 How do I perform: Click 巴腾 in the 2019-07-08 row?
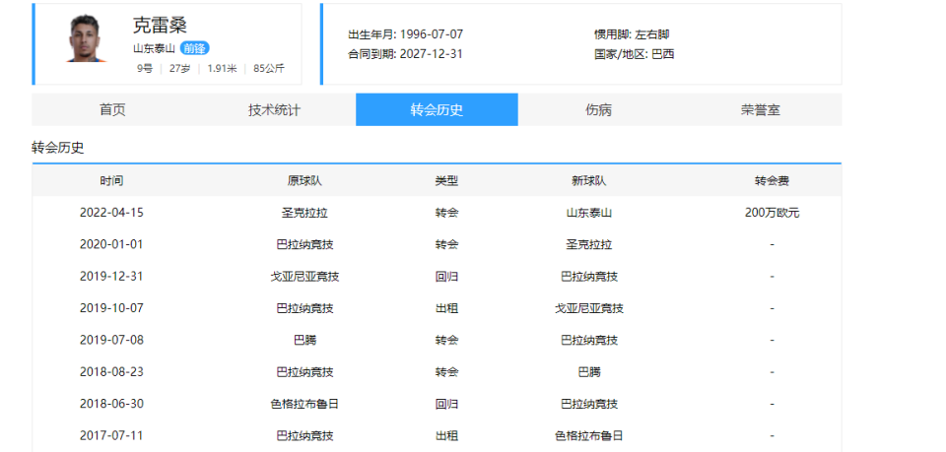pyautogui.click(x=304, y=341)
